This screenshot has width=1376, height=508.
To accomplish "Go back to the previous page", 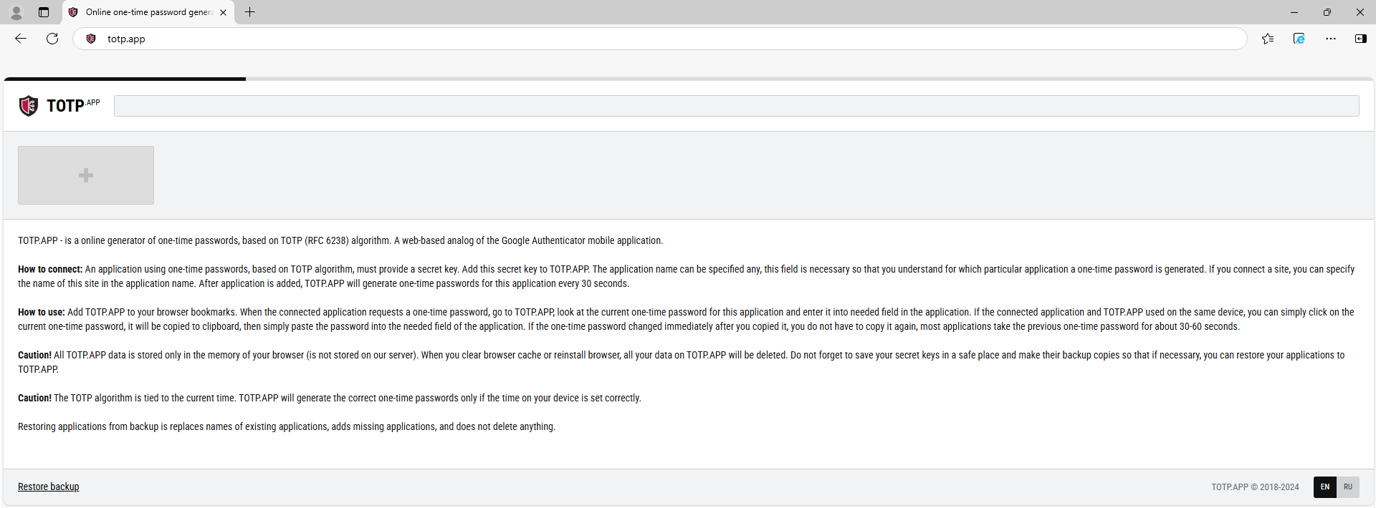I will coord(21,39).
